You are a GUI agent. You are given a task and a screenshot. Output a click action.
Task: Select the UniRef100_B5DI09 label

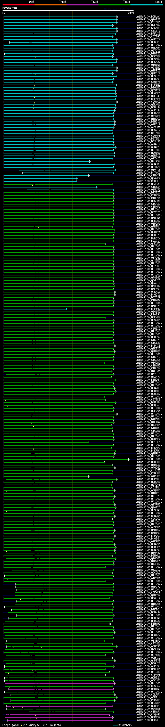tap(148, 533)
